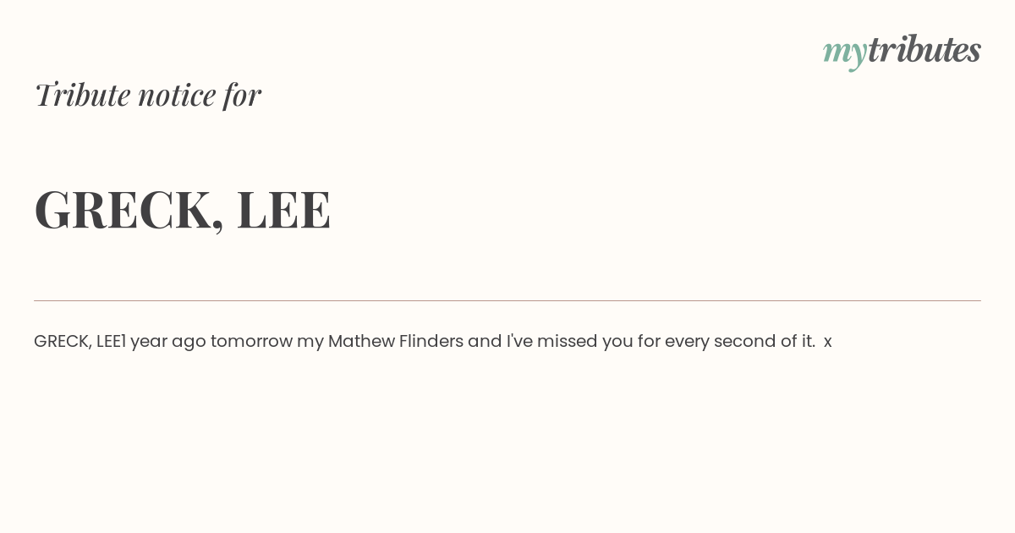
Task: Click the large "GRECK, LEE" name title
Action: tap(183, 210)
